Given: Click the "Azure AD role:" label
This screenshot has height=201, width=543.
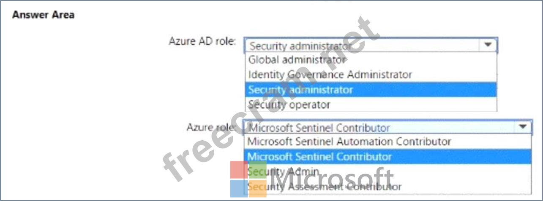Looking at the screenshot, I should pyautogui.click(x=202, y=41).
